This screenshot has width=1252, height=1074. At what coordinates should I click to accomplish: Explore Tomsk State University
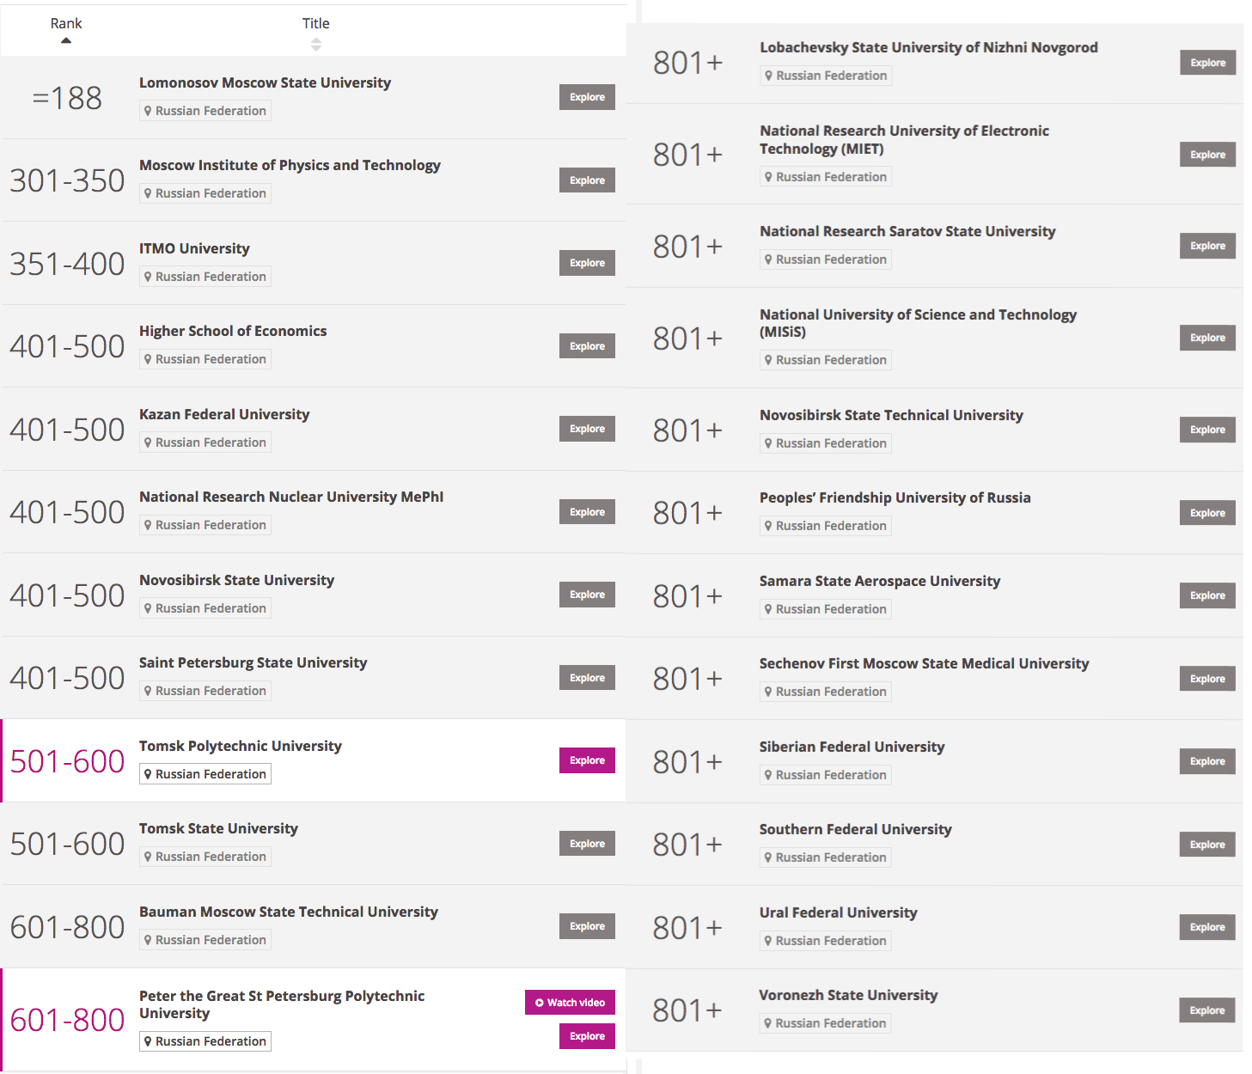point(587,844)
